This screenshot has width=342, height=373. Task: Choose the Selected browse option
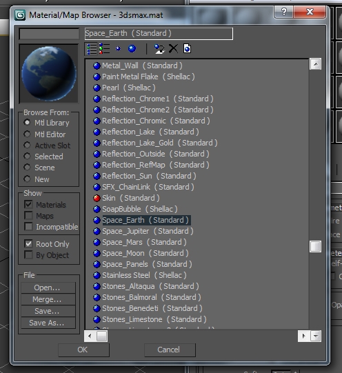coord(27,157)
